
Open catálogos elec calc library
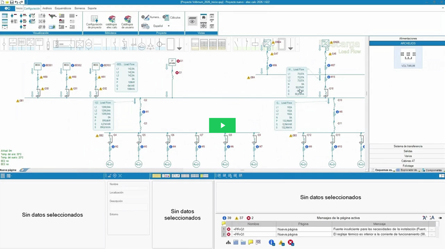click(x=111, y=22)
